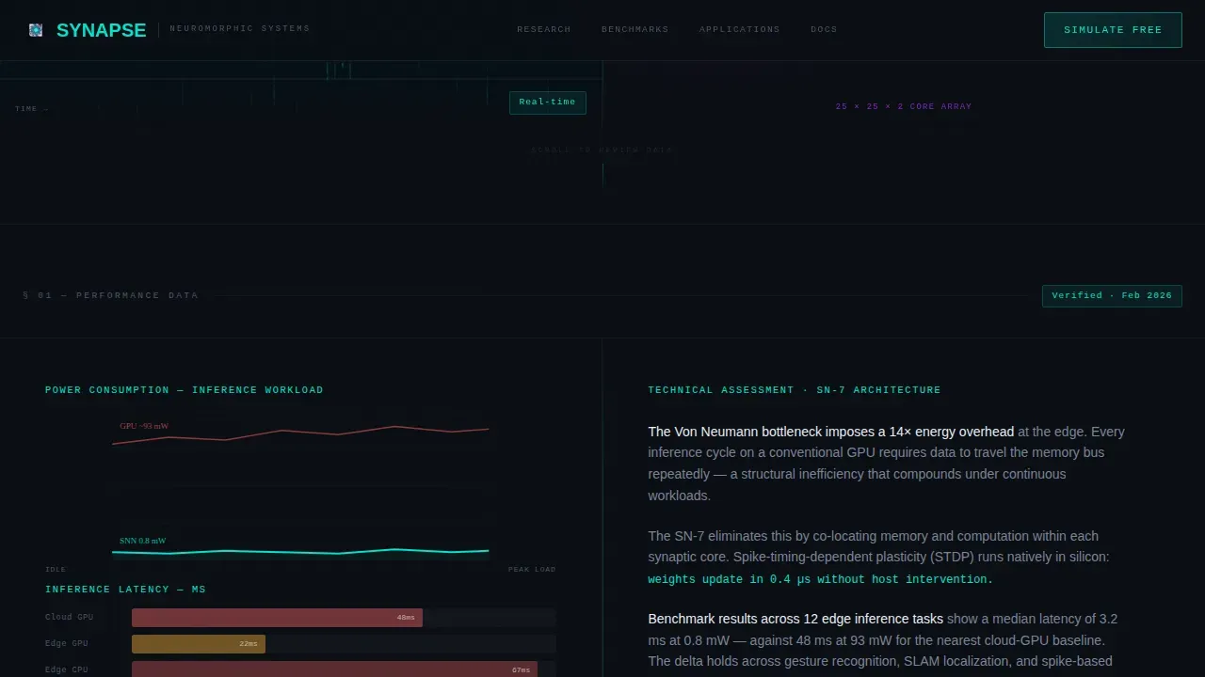
Task: Click the Cloud GPU row label
Action: 70,618
